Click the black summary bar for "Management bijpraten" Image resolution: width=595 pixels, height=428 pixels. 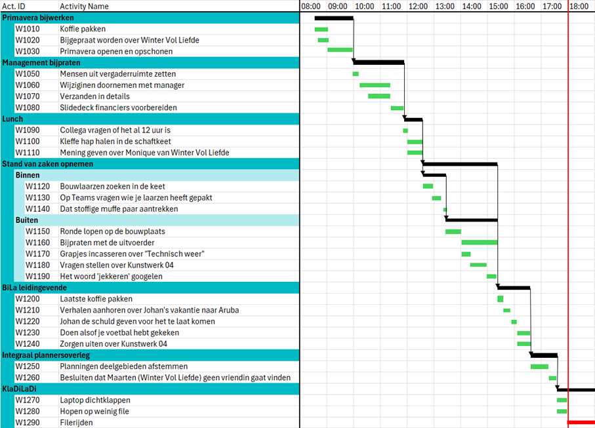[379, 62]
